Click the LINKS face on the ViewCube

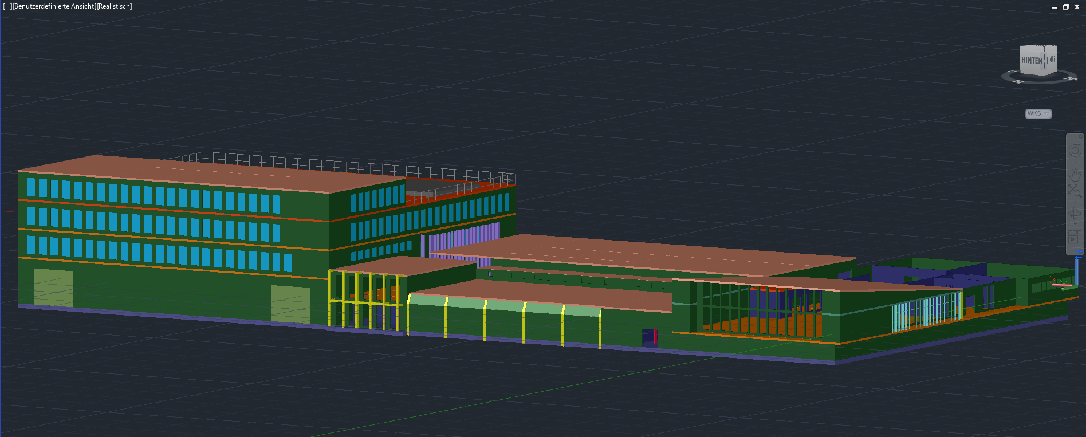click(x=1051, y=60)
